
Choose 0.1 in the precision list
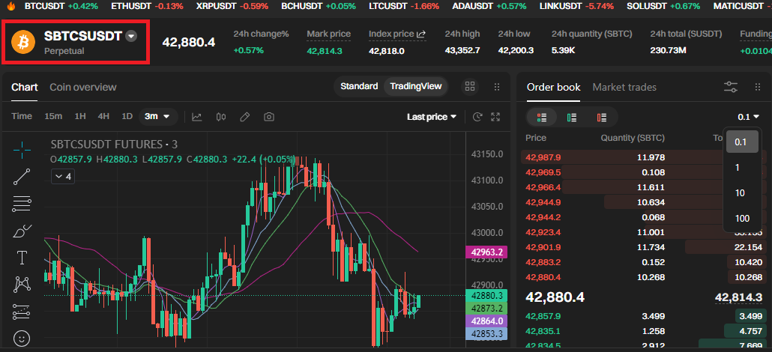tap(742, 142)
